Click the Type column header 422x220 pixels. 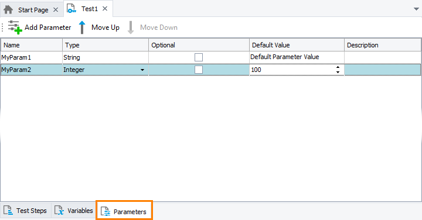point(105,45)
